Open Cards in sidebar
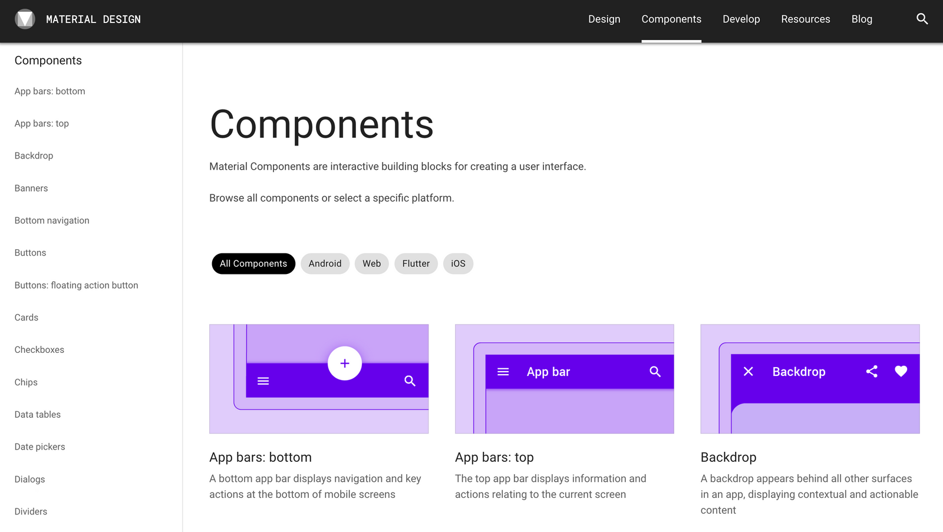 click(27, 318)
